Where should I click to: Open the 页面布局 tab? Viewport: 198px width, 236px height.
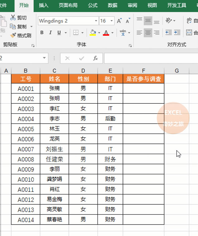pos(68,5)
